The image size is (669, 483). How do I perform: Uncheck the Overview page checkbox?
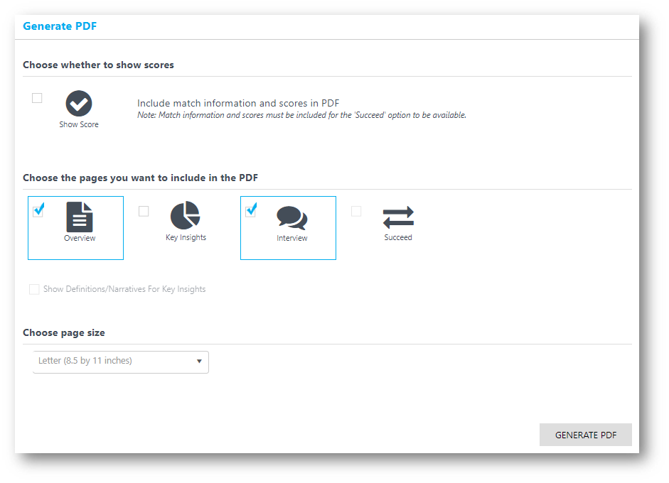[38, 211]
